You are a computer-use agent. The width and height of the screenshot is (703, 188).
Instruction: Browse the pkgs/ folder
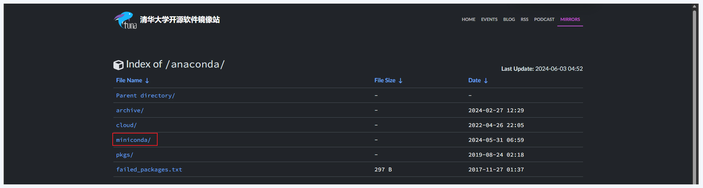coord(125,155)
